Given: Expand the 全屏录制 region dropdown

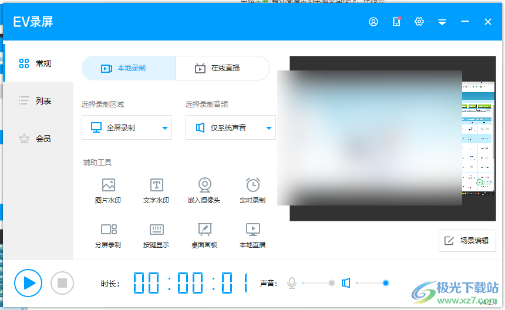Looking at the screenshot, I should tap(127, 127).
